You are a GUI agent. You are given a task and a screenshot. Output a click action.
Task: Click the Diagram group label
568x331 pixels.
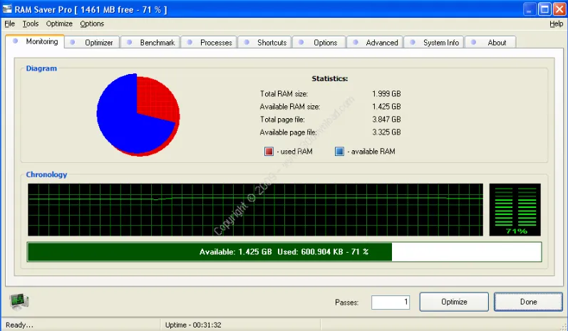(41, 68)
